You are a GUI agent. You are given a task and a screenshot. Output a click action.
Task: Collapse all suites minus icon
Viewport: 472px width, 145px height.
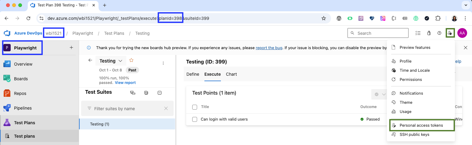pyautogui.click(x=160, y=92)
